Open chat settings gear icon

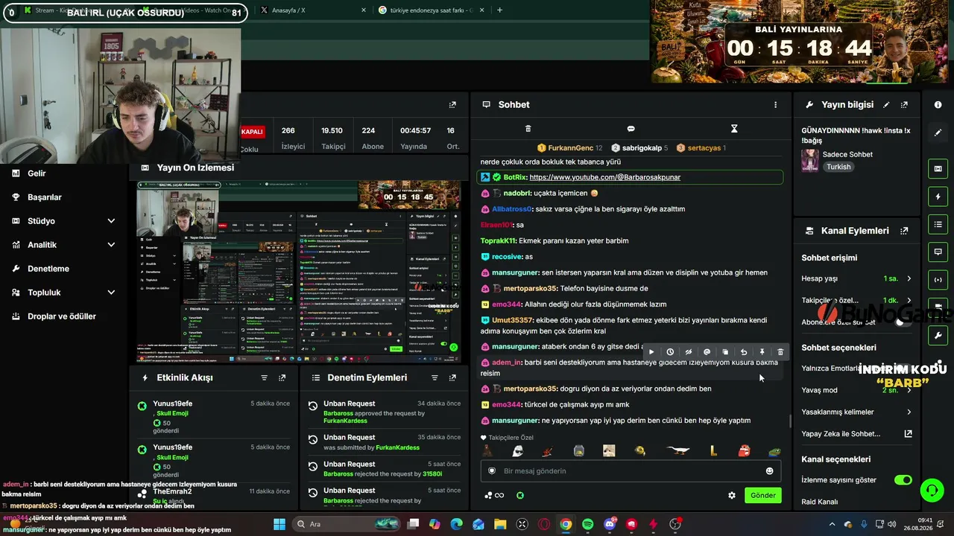pos(732,495)
